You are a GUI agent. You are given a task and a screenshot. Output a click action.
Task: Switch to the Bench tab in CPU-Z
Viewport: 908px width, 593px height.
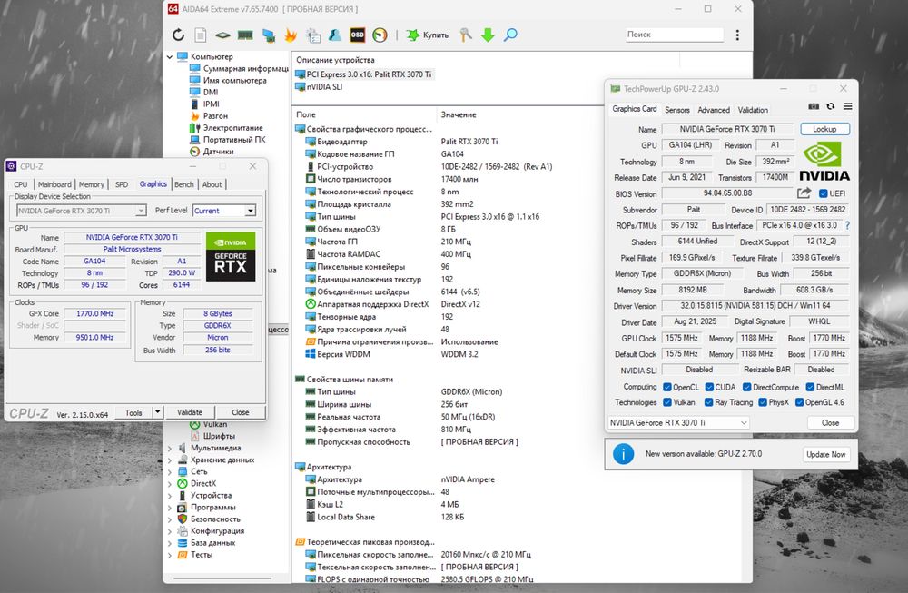point(184,184)
